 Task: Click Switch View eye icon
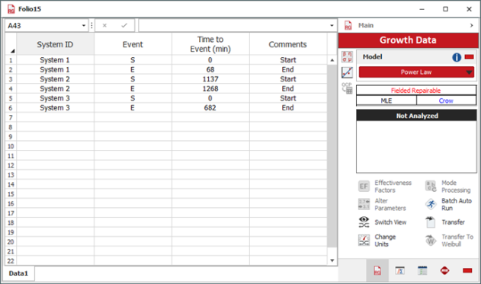tap(364, 222)
